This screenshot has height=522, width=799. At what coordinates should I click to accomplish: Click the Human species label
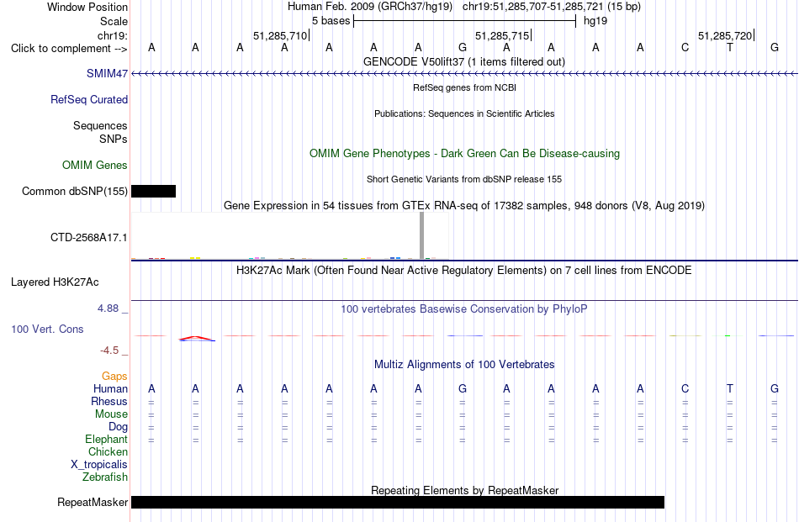(110, 388)
